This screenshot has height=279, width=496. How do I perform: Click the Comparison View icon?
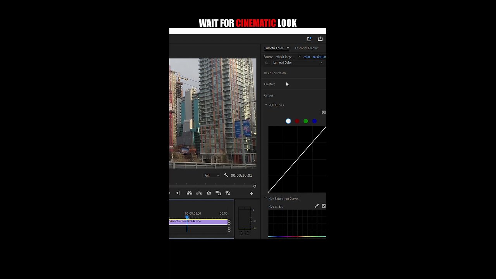218,193
